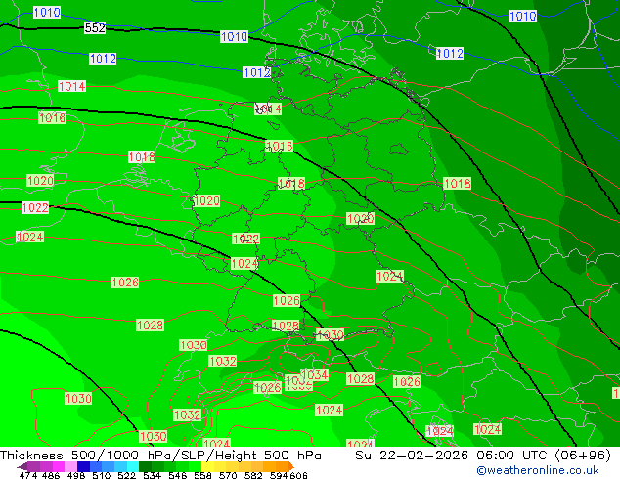The width and height of the screenshot is (620, 479).
Task: Click the legend value 474
Action: 28,475
